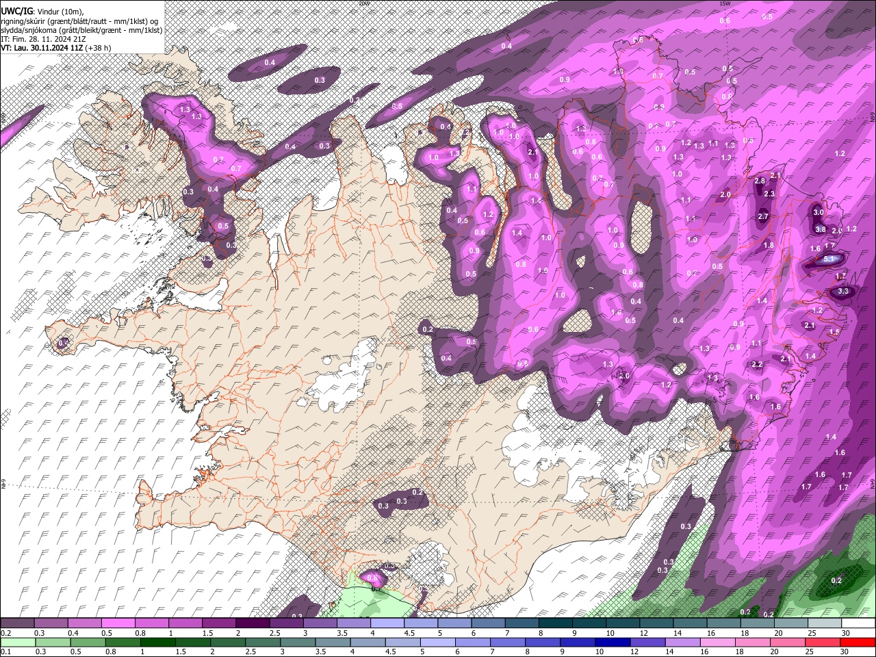Select the darkest purple 2–2.5 legend swatch
876x657 pixels.
pyautogui.click(x=253, y=623)
